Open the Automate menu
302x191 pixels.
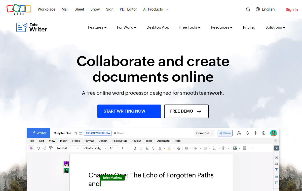coord(163,141)
